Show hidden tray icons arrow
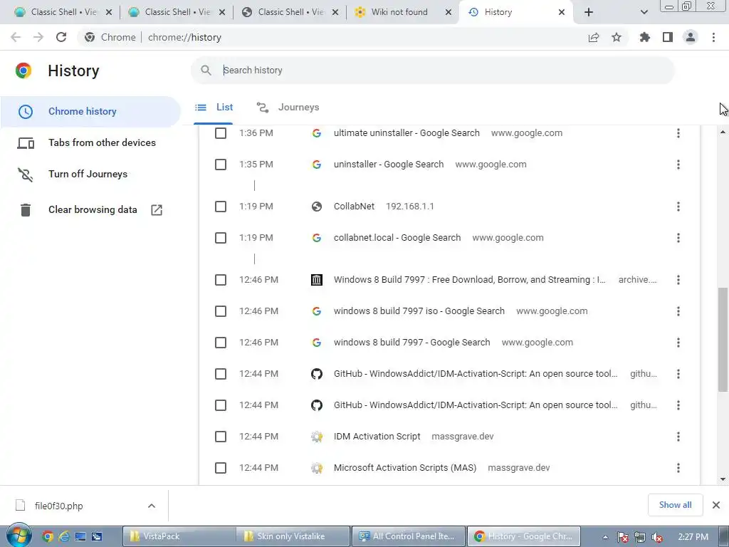 (605, 537)
